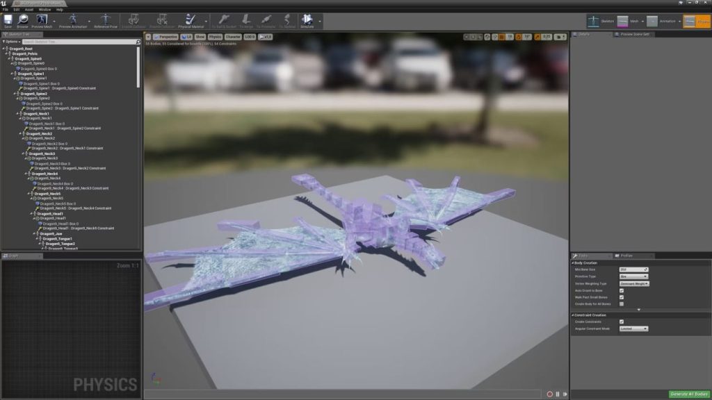Disable Walk Past Small Bones checkbox

coord(621,297)
